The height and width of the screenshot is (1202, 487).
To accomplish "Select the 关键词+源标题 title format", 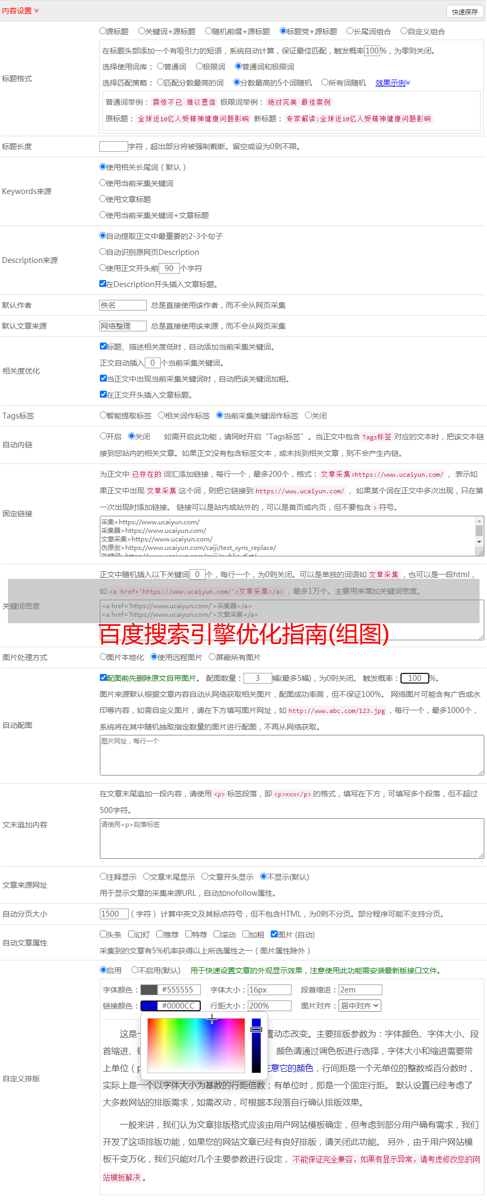I will pyautogui.click(x=142, y=32).
